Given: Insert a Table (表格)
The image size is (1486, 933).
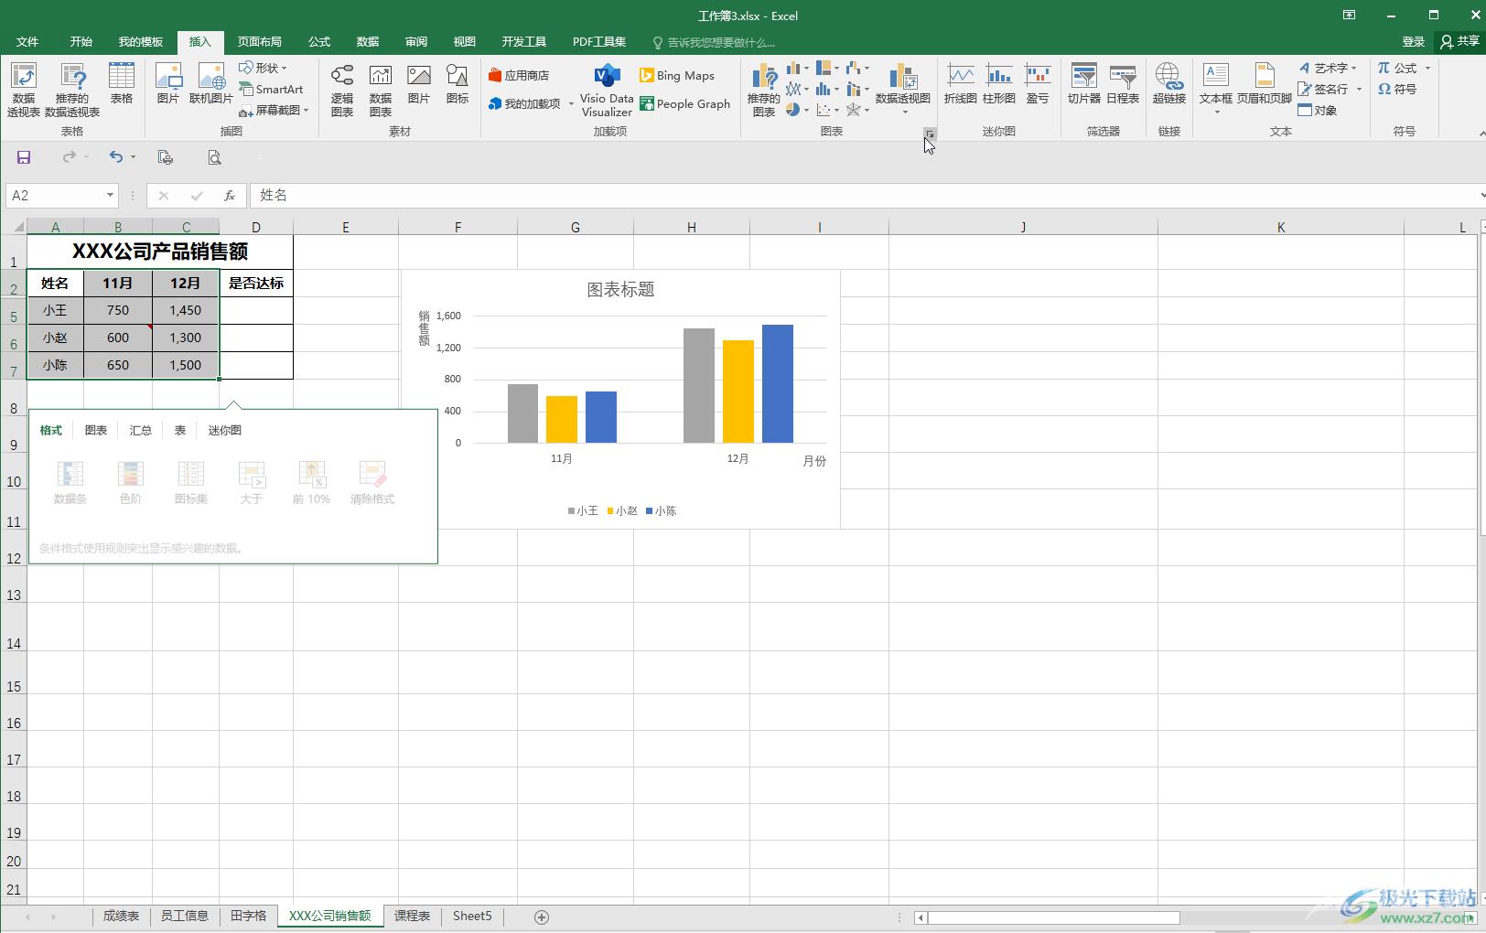Looking at the screenshot, I should click(x=121, y=84).
